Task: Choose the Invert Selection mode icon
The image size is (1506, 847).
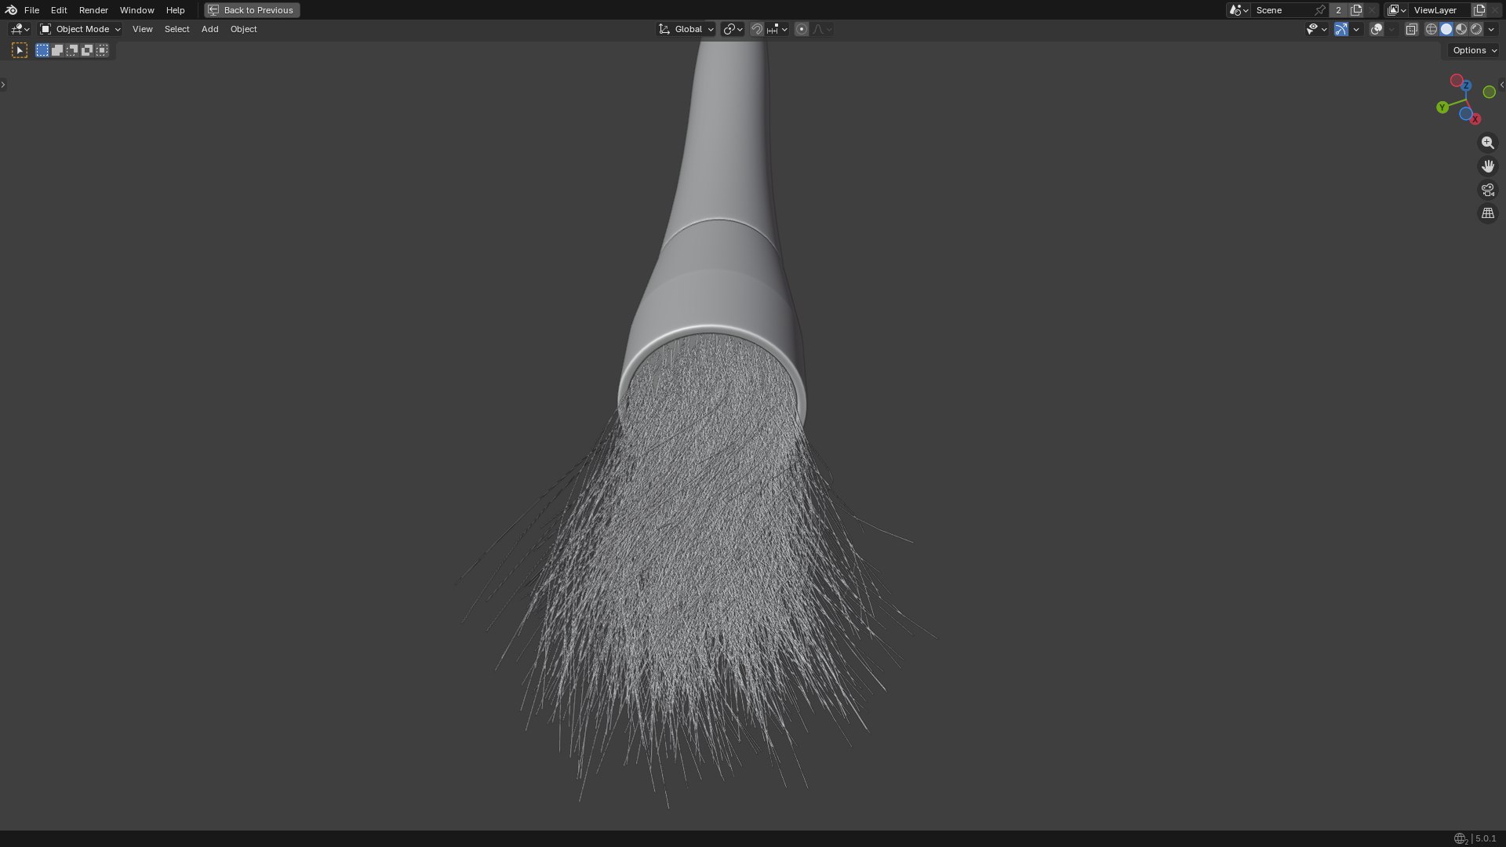Action: (x=87, y=50)
